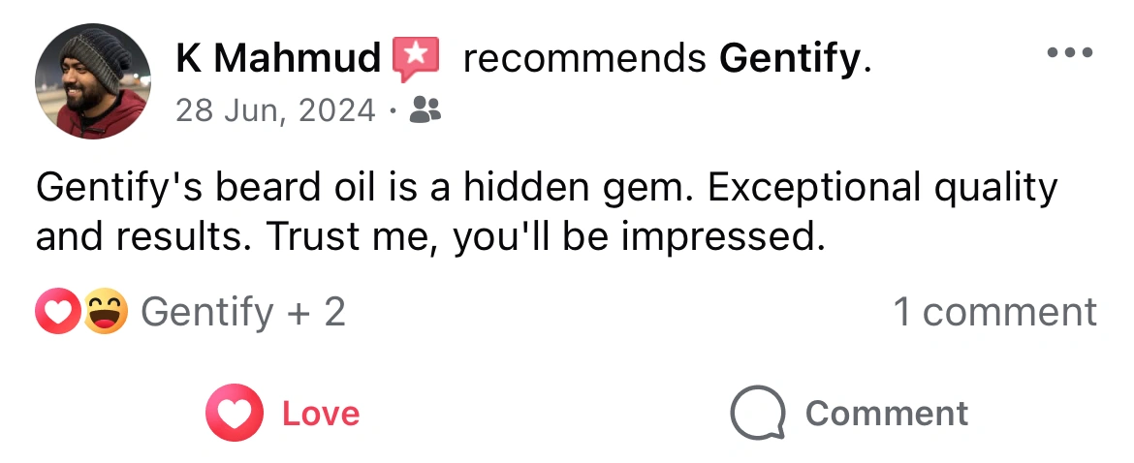Open the "1 comment" link
This screenshot has height=463, width=1134.
994,312
